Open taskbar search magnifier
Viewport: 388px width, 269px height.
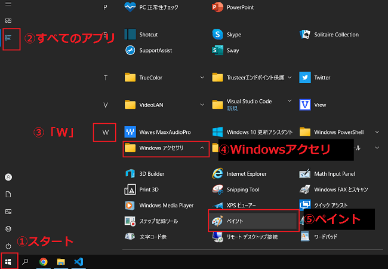[x=25, y=262]
